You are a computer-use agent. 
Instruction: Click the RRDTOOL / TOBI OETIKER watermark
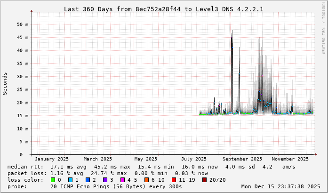tap(323, 27)
